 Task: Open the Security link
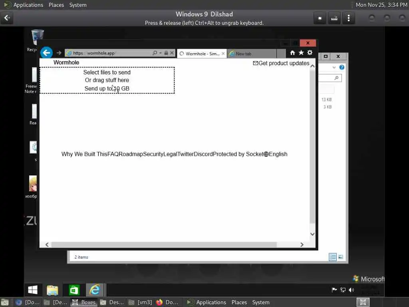coord(153,154)
